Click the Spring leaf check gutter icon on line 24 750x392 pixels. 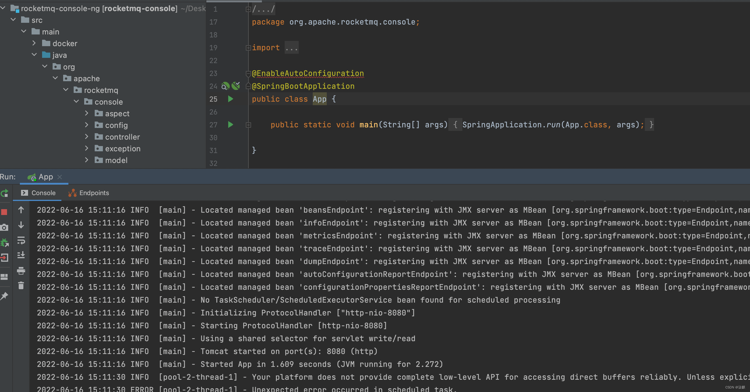[236, 86]
